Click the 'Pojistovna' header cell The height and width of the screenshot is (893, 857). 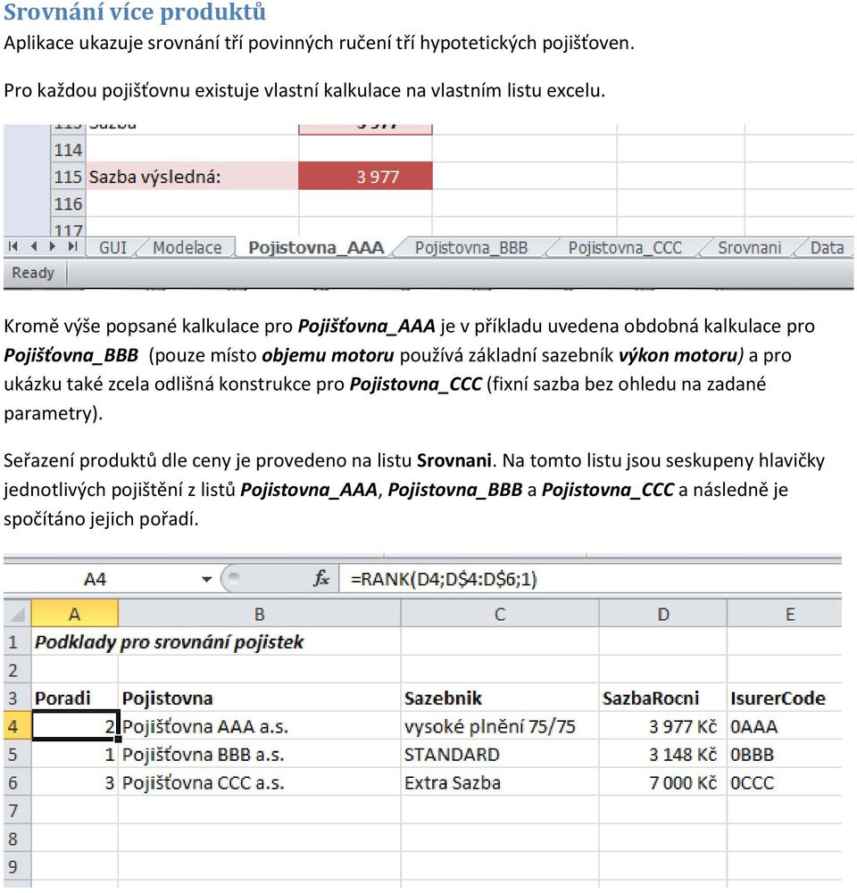259,699
